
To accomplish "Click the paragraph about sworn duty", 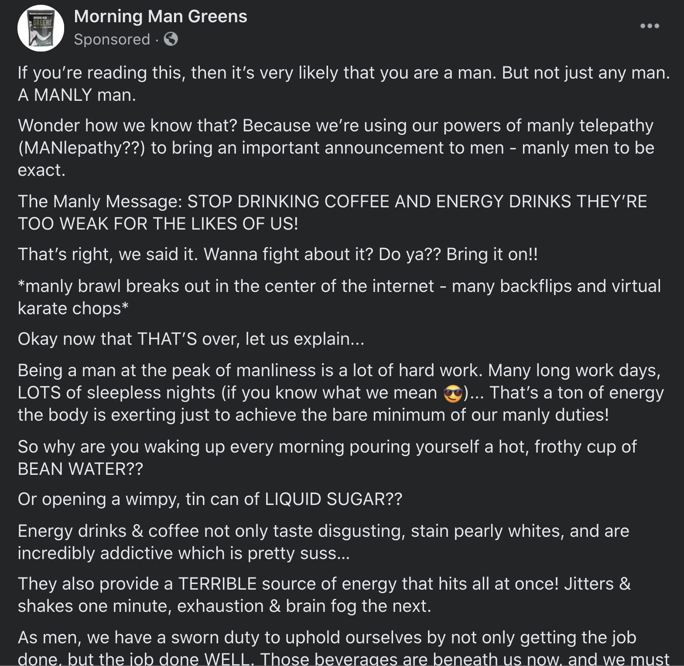I will pos(326,638).
